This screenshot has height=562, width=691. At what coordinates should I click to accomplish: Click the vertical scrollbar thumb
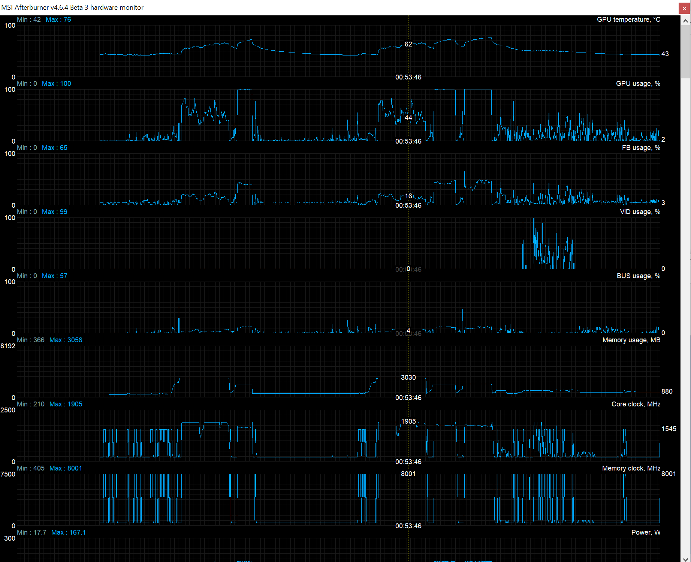pos(686,52)
